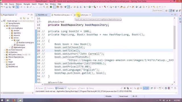The width and height of the screenshot is (182, 102).
Task: Toggle Scroll Lock in Console toolbar
Action: click(138, 88)
